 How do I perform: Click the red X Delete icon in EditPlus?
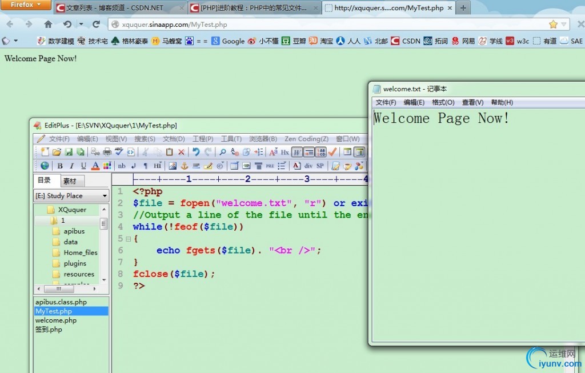pyautogui.click(x=181, y=152)
